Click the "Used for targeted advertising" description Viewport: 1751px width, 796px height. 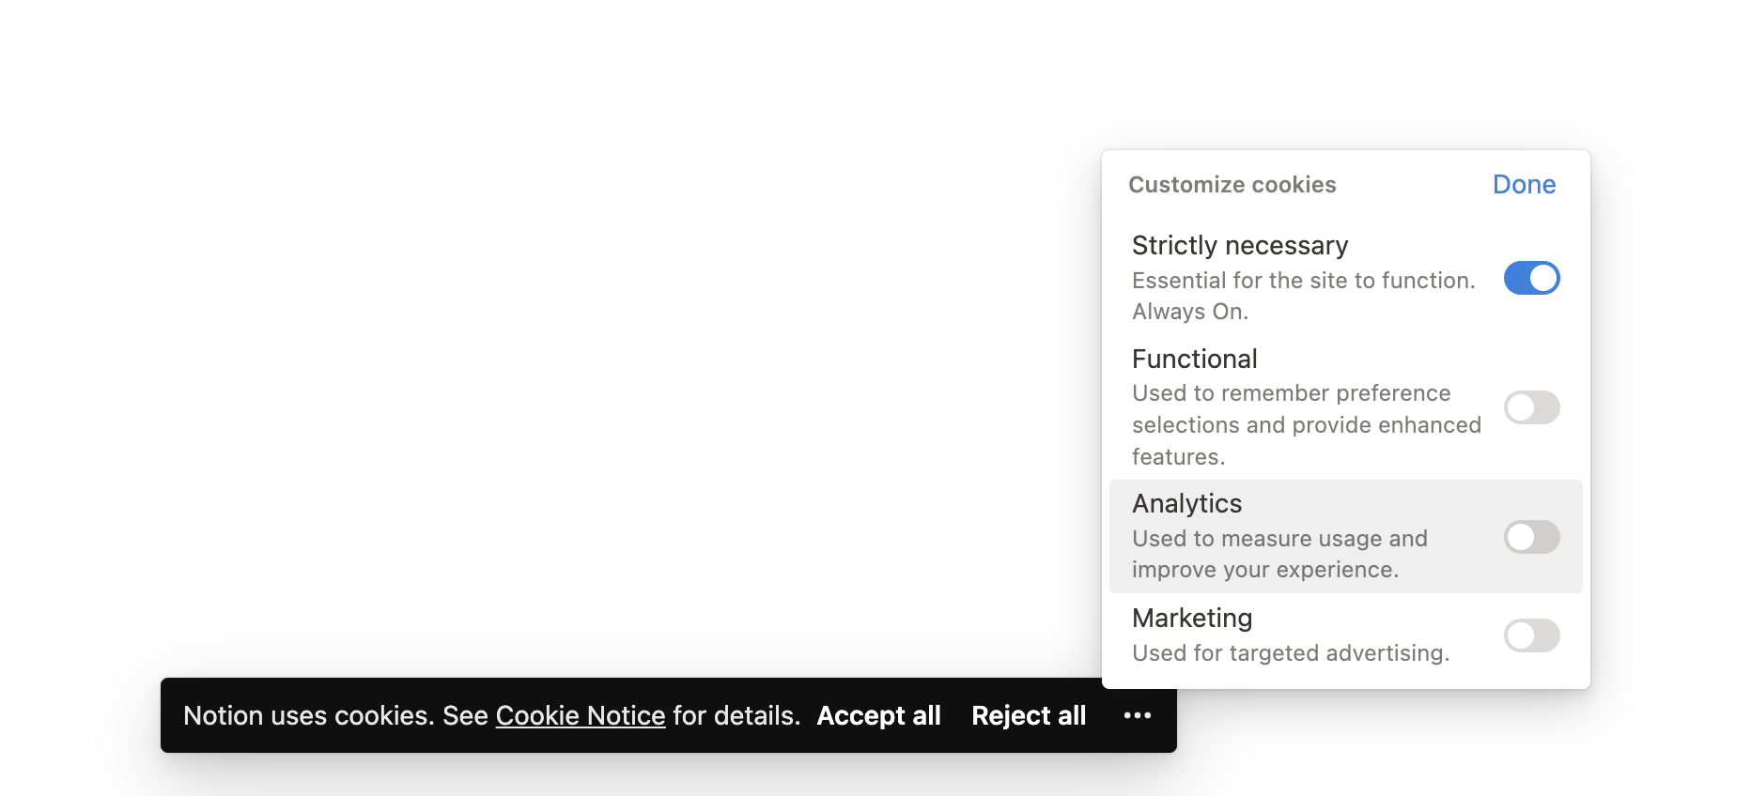click(1290, 653)
